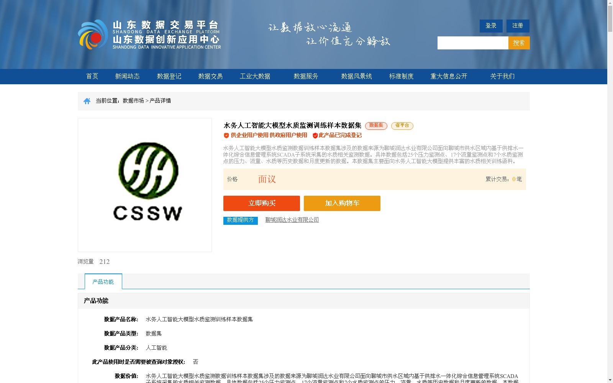613x383 pixels.
Task: Click the 面议 price text
Action: tap(267, 179)
